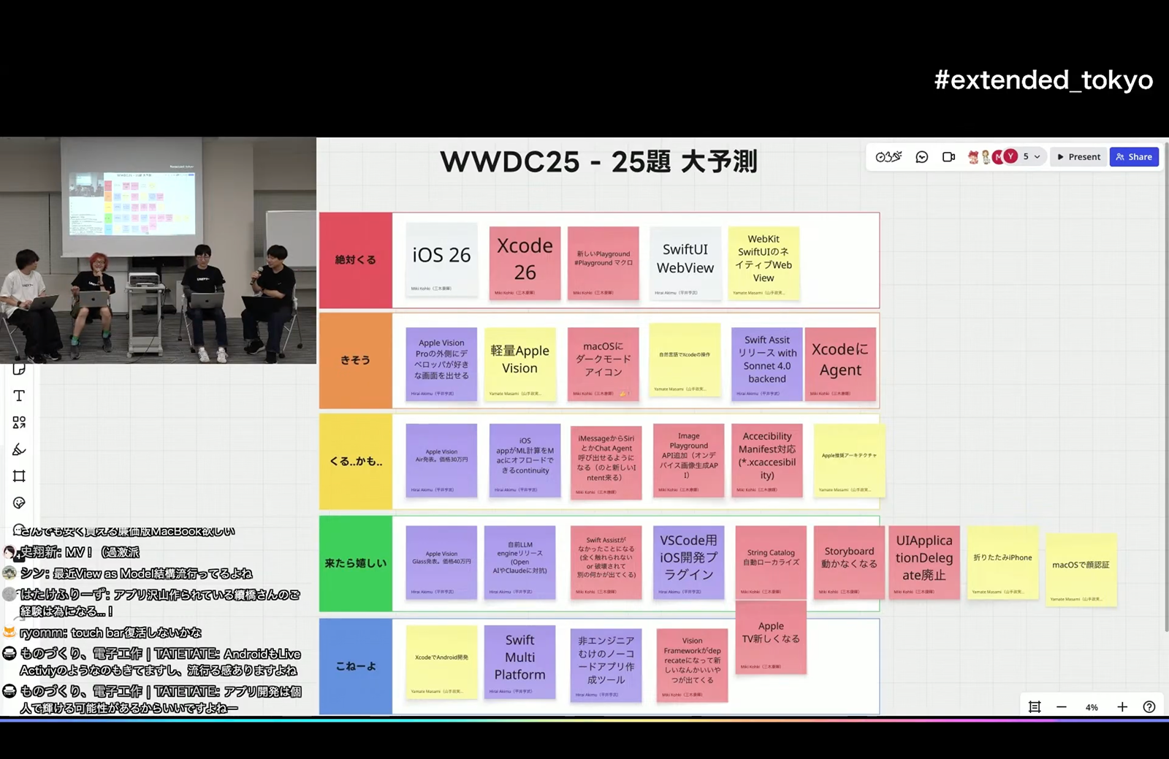Select the 軽量Apple Vision sticky note

point(519,363)
